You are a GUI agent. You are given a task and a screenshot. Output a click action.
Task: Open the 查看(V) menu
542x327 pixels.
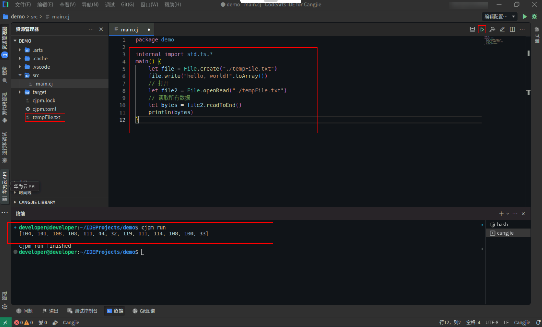tap(67, 5)
